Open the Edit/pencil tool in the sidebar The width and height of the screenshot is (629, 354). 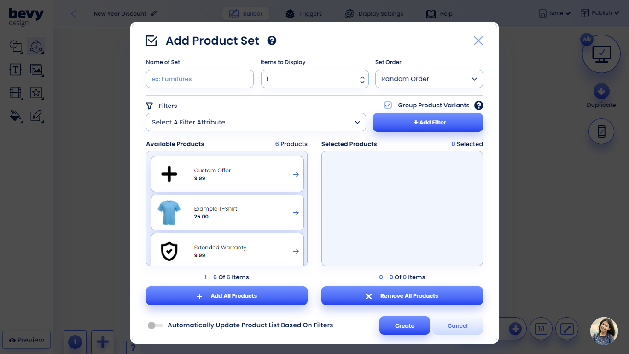(36, 116)
